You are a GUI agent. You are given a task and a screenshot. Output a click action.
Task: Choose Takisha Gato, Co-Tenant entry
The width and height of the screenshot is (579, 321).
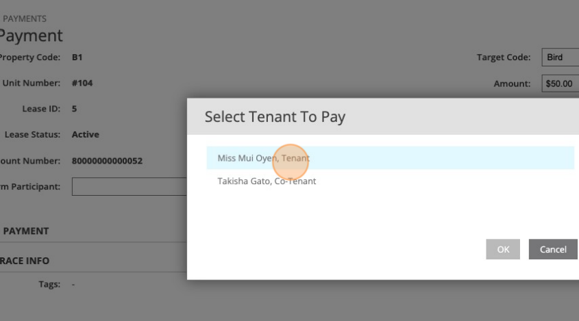click(x=267, y=182)
